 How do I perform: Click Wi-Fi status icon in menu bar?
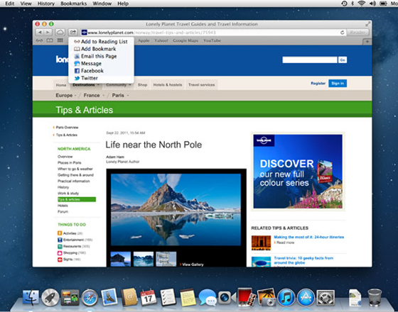(361, 4)
